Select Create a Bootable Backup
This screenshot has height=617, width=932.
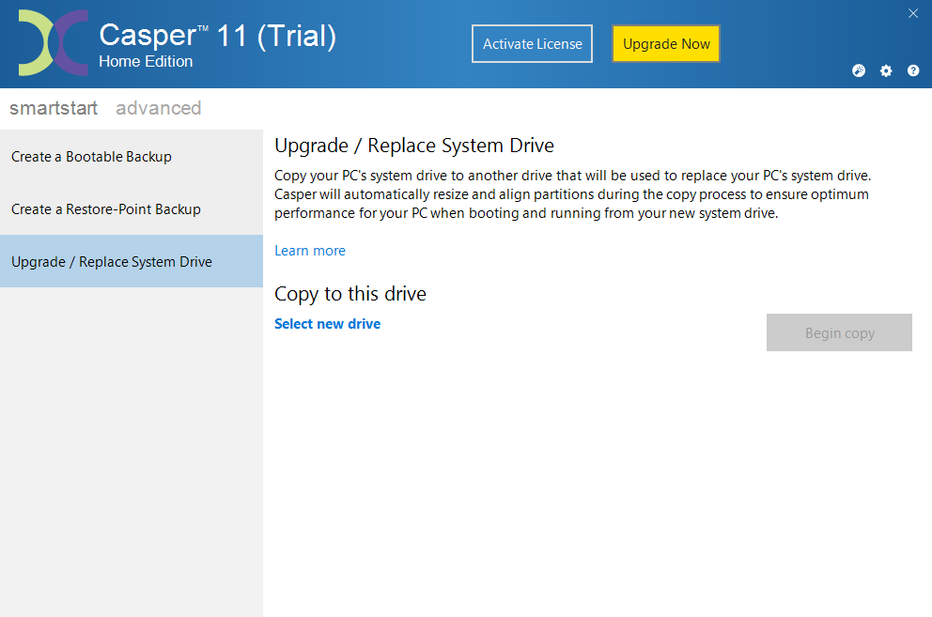pos(132,156)
